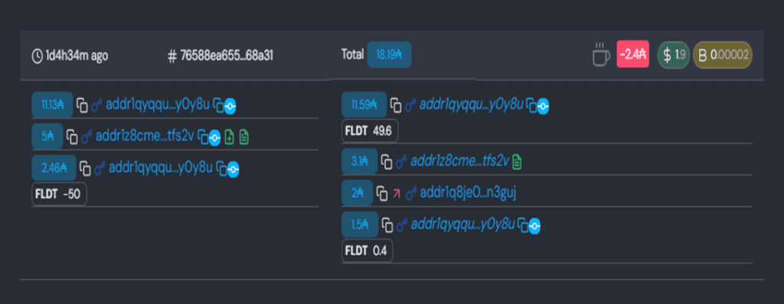The width and height of the screenshot is (784, 304).
Task: Click the key icon in the 11.59₳ row
Action: [411, 105]
